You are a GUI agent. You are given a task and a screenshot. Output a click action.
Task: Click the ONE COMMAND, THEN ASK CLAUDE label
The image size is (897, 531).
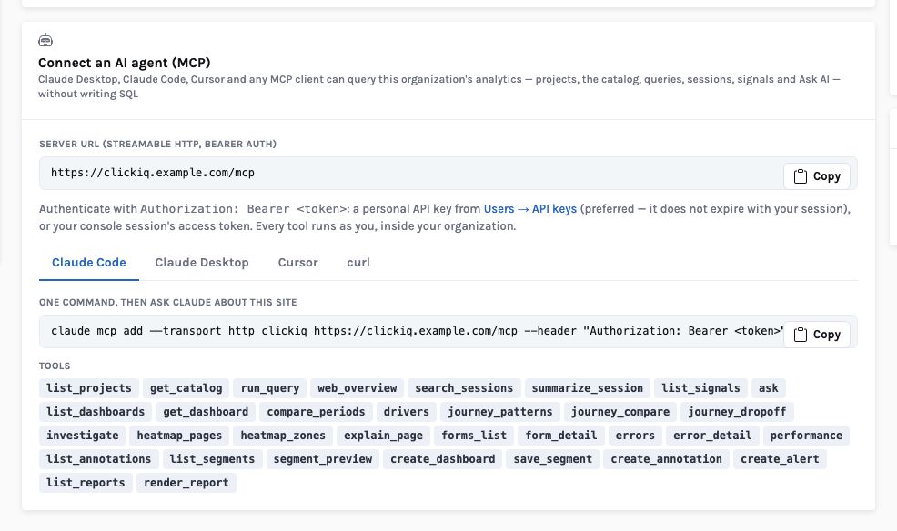click(168, 303)
